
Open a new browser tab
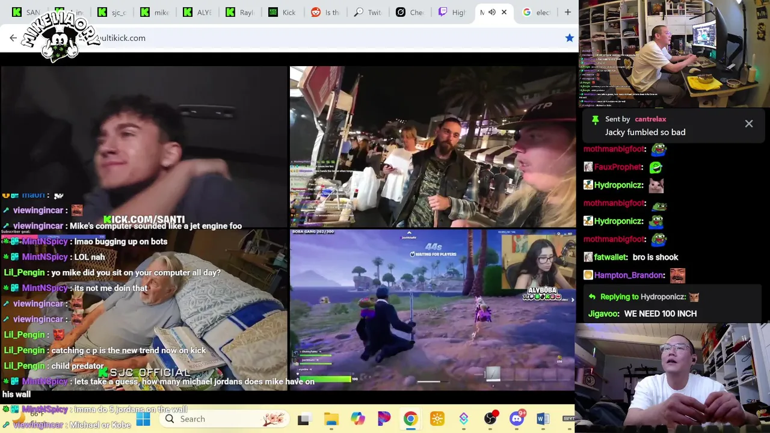coord(567,12)
